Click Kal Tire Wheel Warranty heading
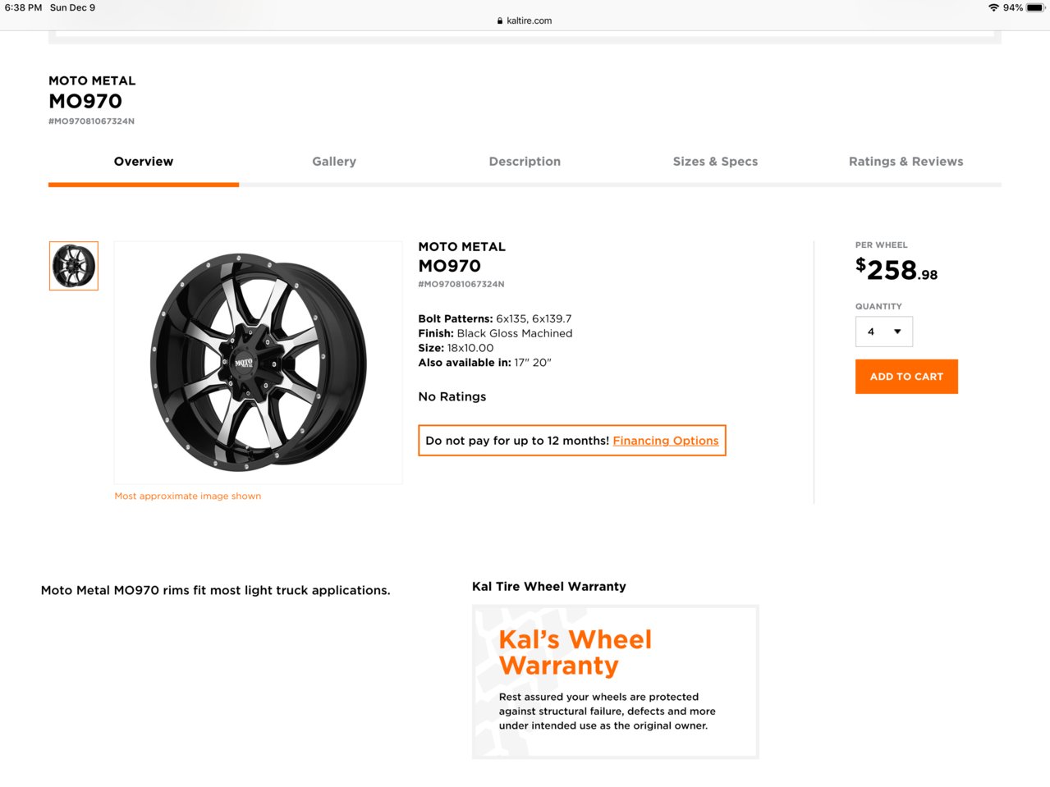 coord(549,587)
